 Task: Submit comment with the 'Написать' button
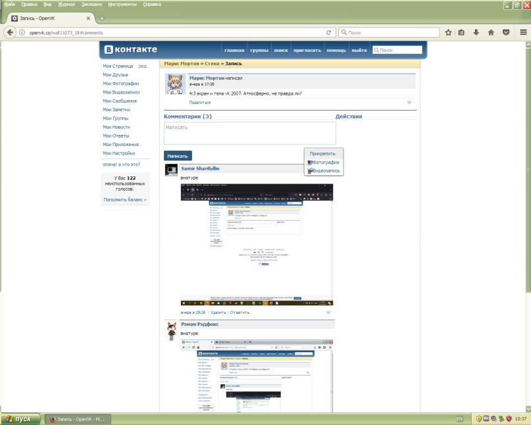point(178,156)
